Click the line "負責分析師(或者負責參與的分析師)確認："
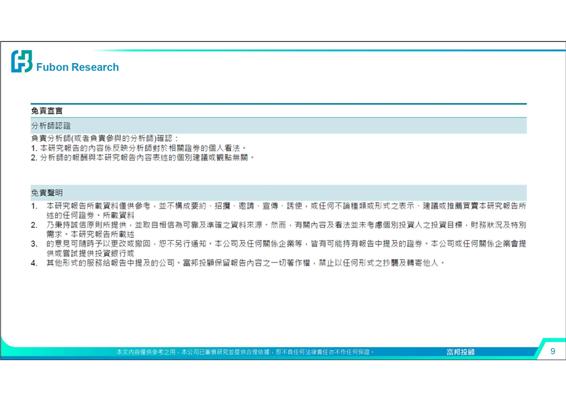The height and width of the screenshot is (401, 566). point(105,139)
